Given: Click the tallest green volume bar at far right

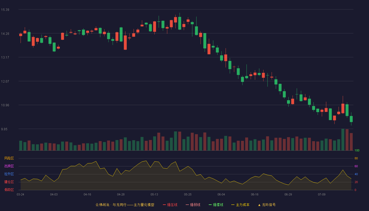Looking at the screenshot, I should click(343, 140).
